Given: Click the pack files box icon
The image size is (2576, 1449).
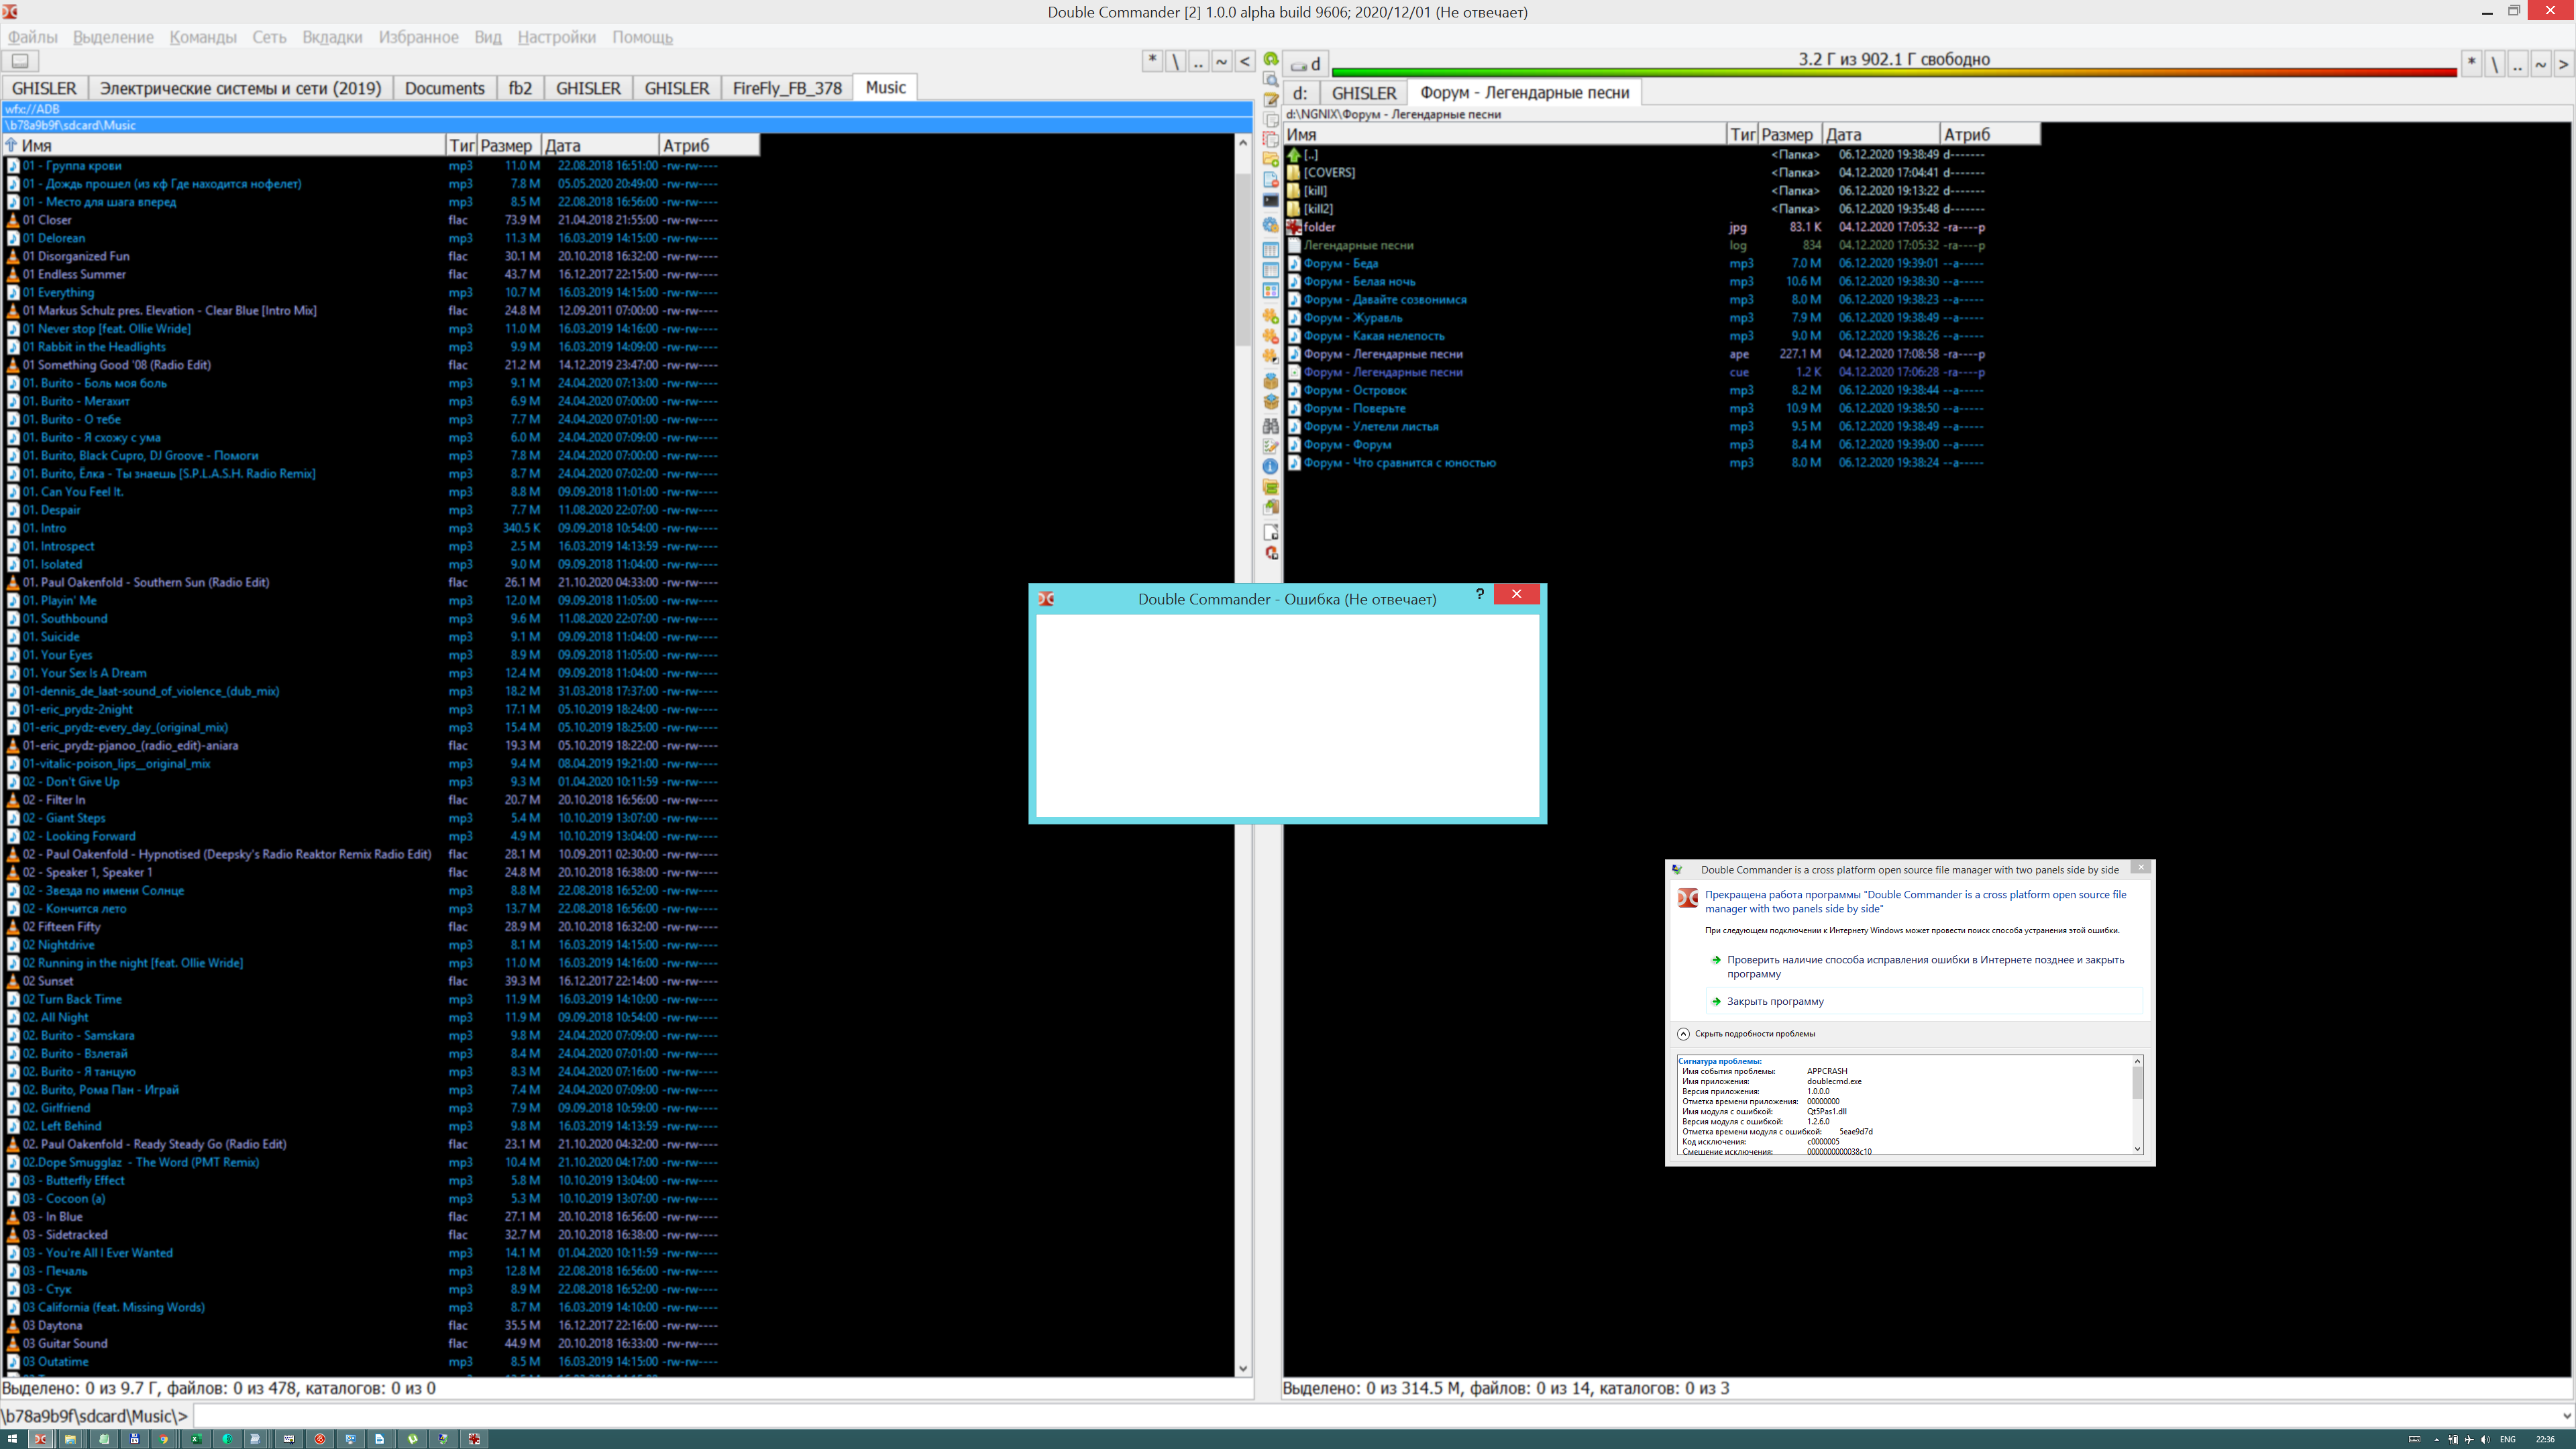Looking at the screenshot, I should coord(1271,380).
